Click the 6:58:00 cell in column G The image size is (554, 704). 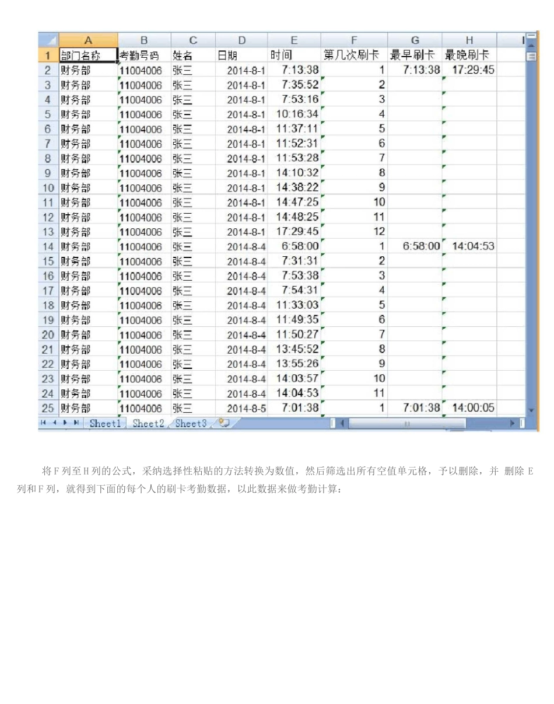coord(415,246)
